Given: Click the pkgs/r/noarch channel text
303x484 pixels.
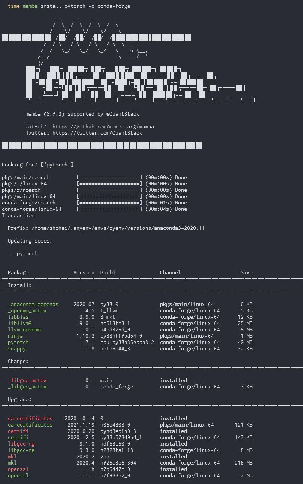Looking at the screenshot, I should (x=21, y=190).
